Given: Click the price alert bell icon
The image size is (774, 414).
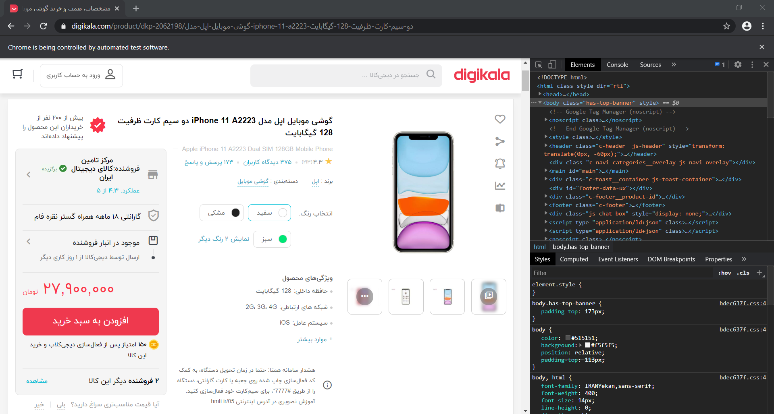Looking at the screenshot, I should coord(500,163).
